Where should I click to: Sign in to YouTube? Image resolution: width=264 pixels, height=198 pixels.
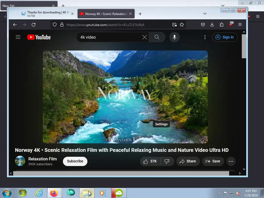click(x=225, y=37)
